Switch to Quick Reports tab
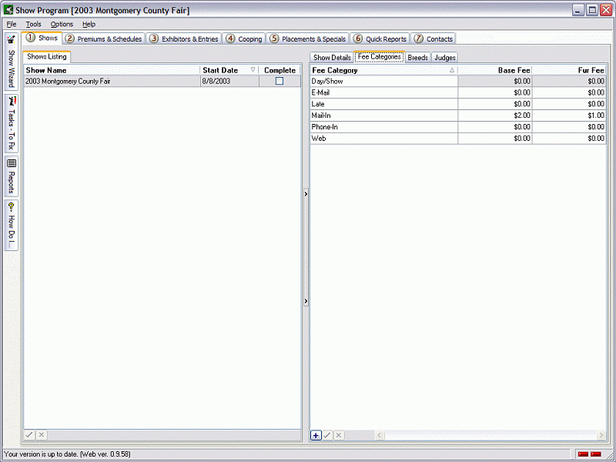616x462 pixels. pyautogui.click(x=380, y=39)
